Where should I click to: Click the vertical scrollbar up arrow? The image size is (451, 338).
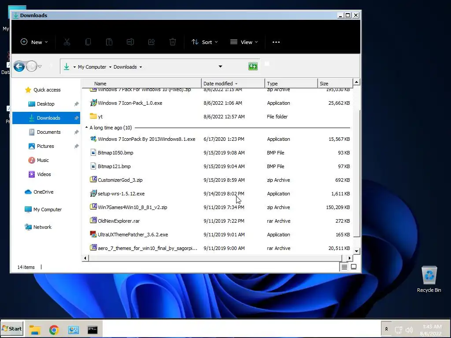[x=356, y=82]
